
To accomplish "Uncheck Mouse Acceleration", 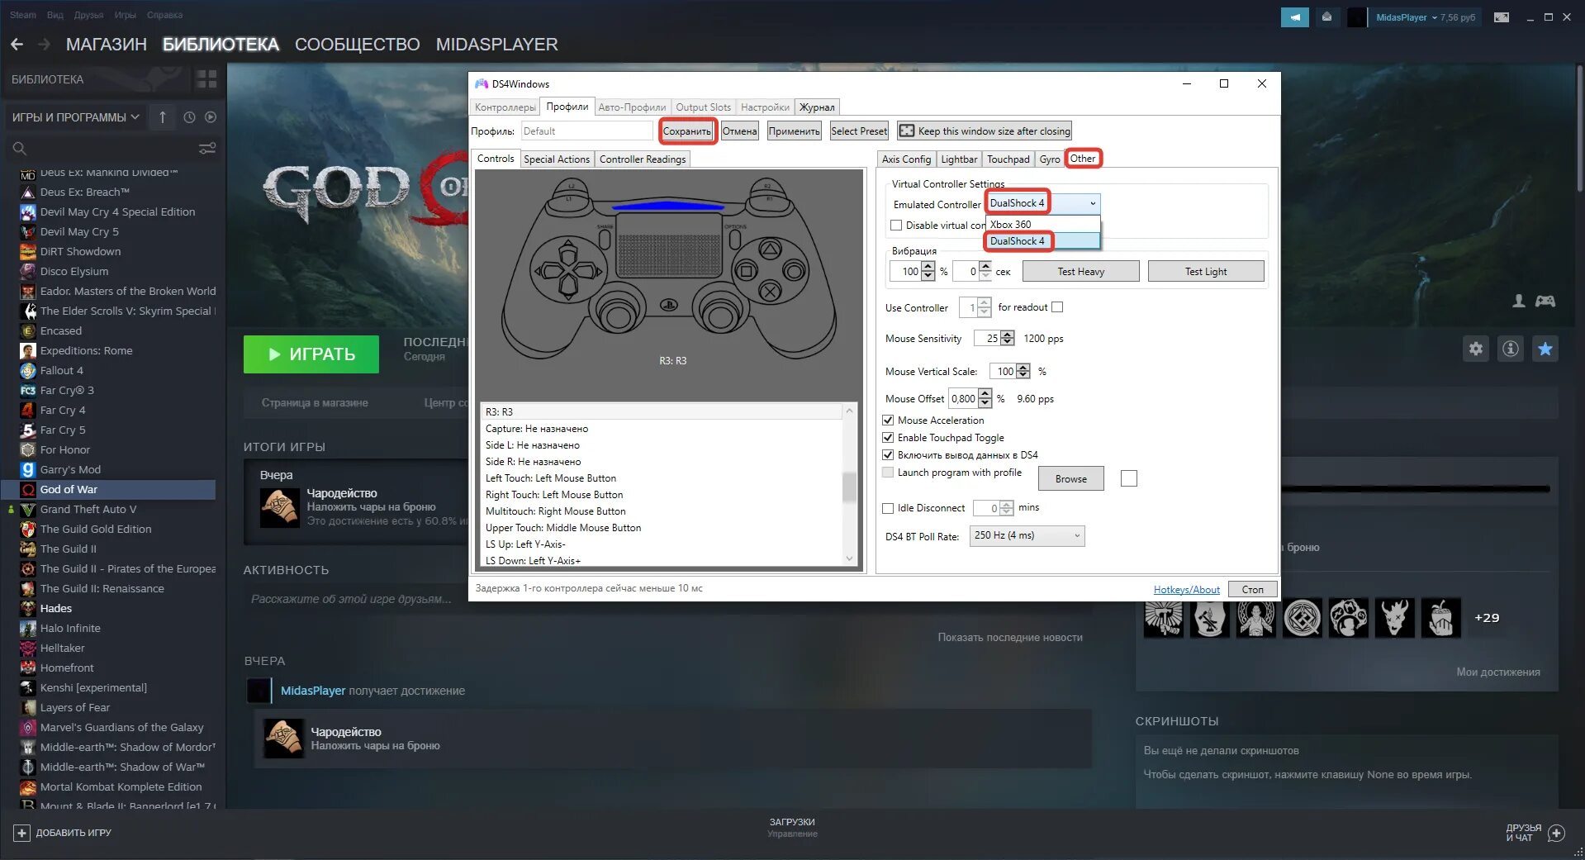I will click(888, 420).
